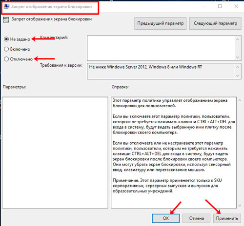Cancel with the 'Отмена' button
The image size is (244, 226).
tap(197, 218)
